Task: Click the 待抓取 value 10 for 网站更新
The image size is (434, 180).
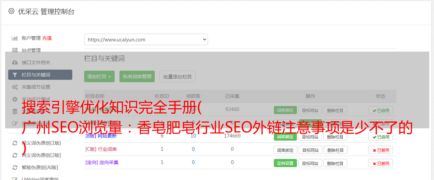Action: tap(193, 136)
